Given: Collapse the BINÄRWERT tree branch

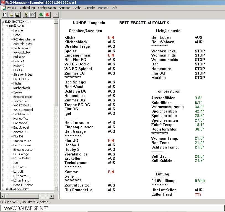Looking at the screenshot, I should [x=7, y=26].
